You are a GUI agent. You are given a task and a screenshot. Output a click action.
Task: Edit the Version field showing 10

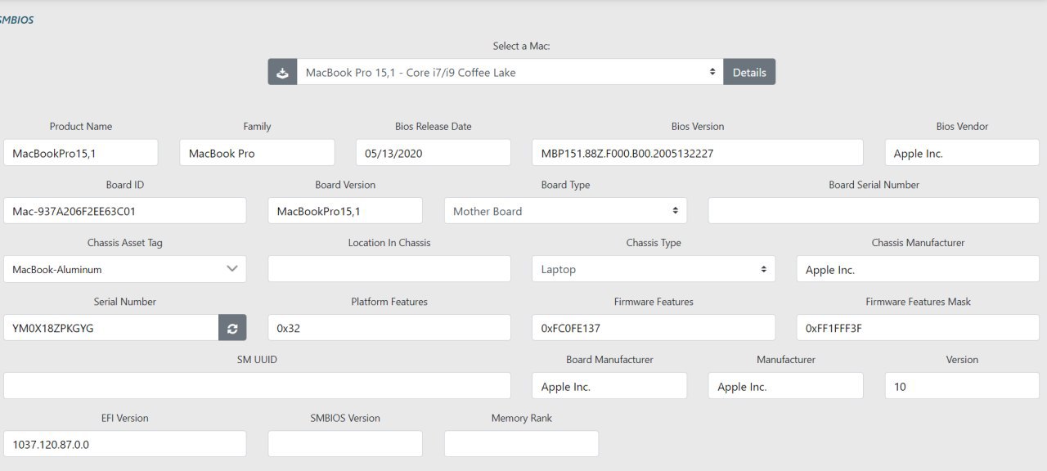[x=962, y=386]
